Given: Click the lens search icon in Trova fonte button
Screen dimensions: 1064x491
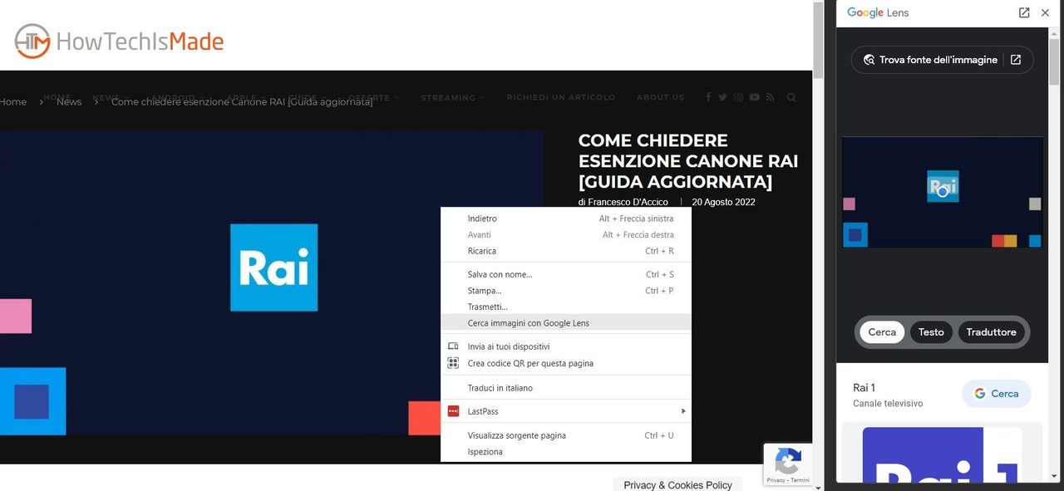Looking at the screenshot, I should (869, 60).
